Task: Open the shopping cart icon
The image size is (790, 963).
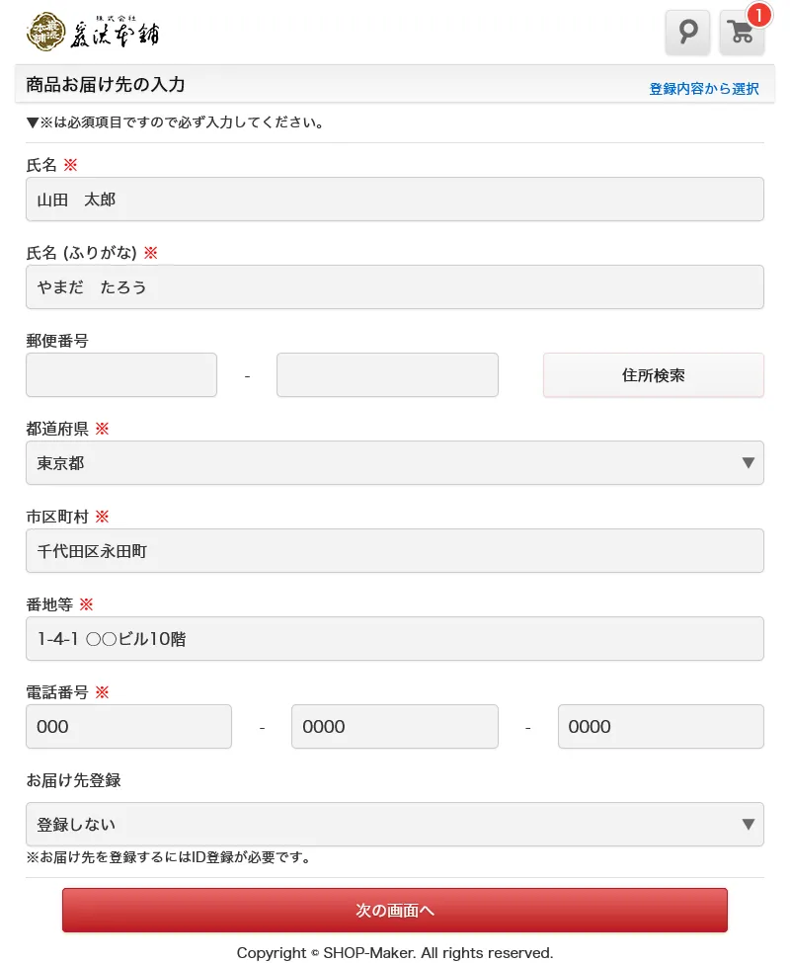Action: coord(742,34)
